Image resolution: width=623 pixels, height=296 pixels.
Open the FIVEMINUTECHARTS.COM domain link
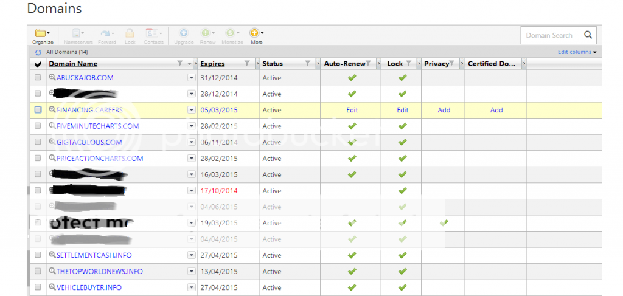(98, 126)
